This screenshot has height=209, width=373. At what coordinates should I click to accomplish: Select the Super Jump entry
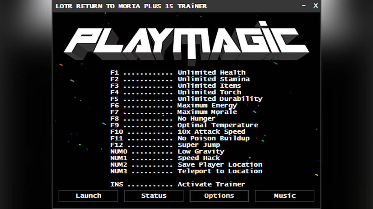click(199, 145)
